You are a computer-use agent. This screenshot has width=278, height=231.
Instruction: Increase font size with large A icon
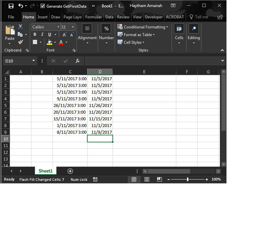[x=64, y=34]
